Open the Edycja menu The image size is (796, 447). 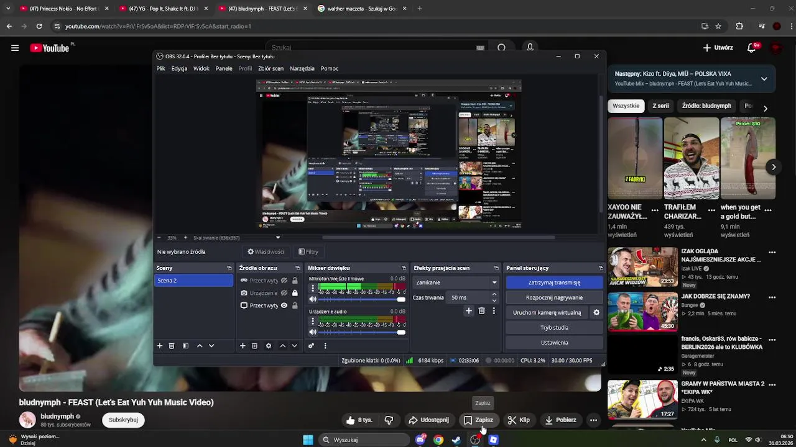179,68
